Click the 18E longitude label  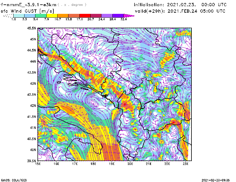[x=93, y=164]
